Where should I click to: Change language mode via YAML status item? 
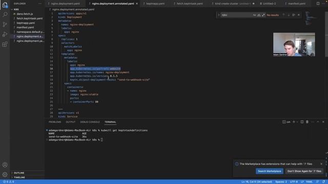pyautogui.click(x=309, y=182)
